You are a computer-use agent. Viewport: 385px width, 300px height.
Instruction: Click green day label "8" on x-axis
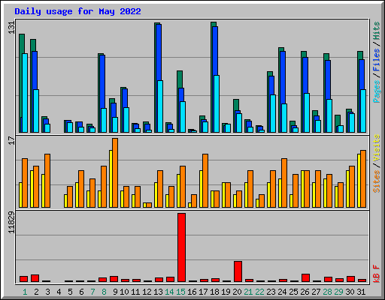point(104,292)
